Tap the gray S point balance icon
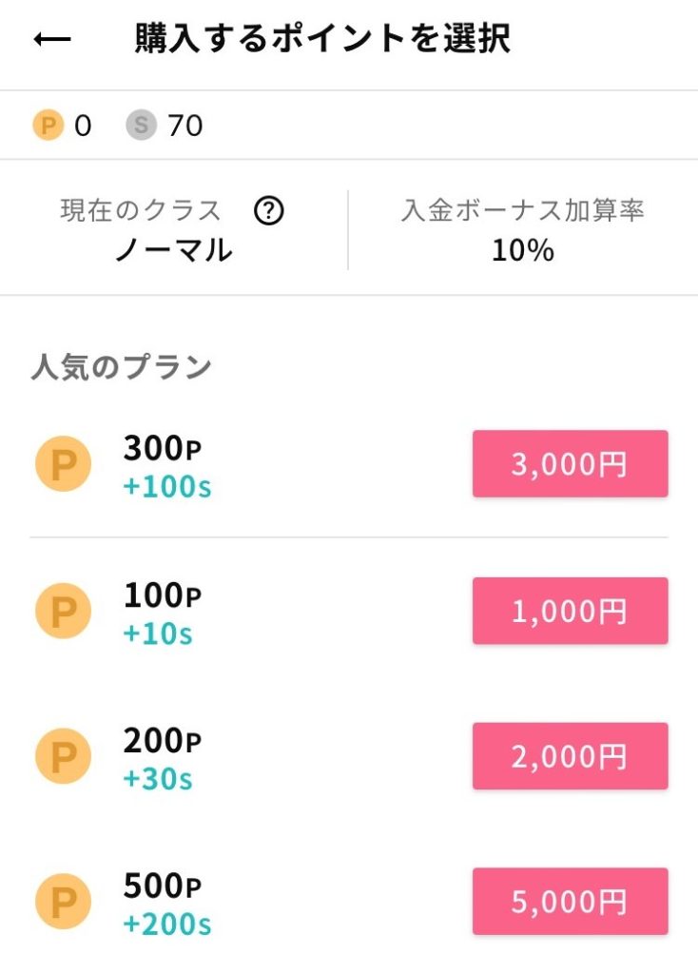 pos(141,126)
